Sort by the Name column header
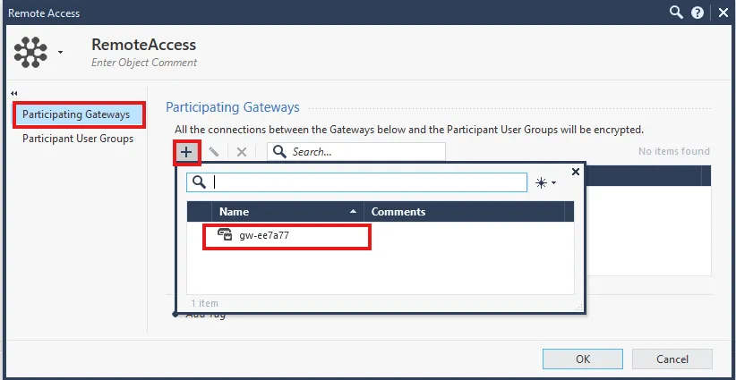Viewport: 736px width, 380px height. [x=287, y=211]
